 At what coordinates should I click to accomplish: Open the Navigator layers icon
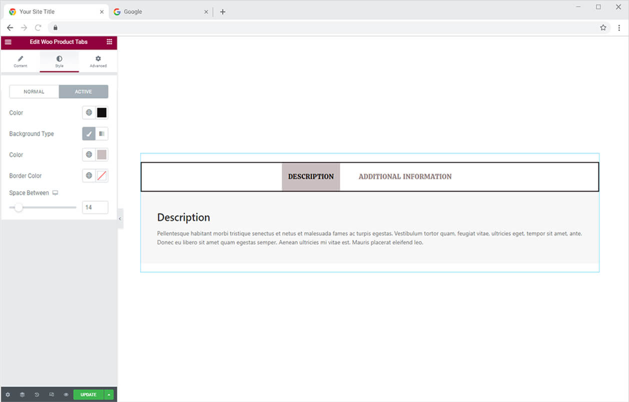tap(22, 394)
